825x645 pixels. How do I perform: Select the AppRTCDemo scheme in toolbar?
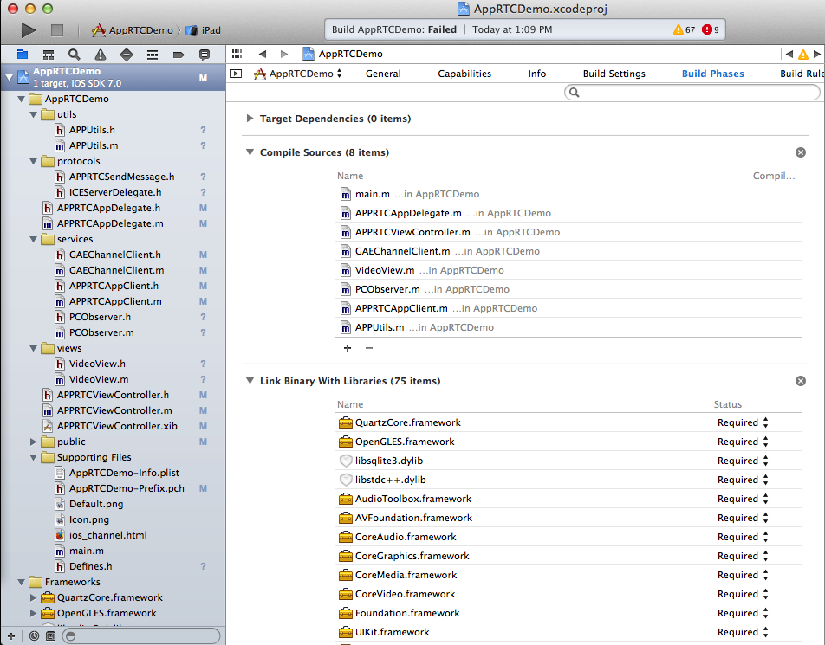coord(133,30)
